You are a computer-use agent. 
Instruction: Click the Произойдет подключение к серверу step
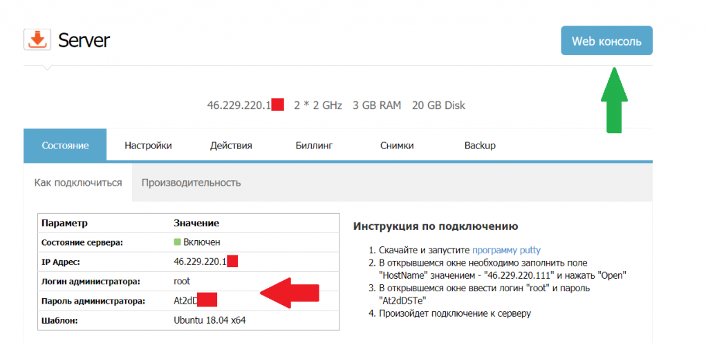click(x=455, y=313)
